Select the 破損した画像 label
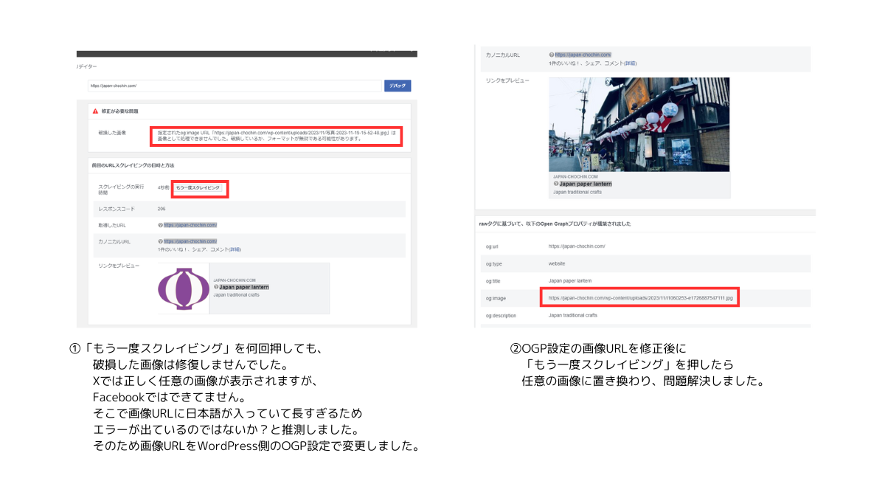Image resolution: width=885 pixels, height=498 pixels. tap(112, 133)
